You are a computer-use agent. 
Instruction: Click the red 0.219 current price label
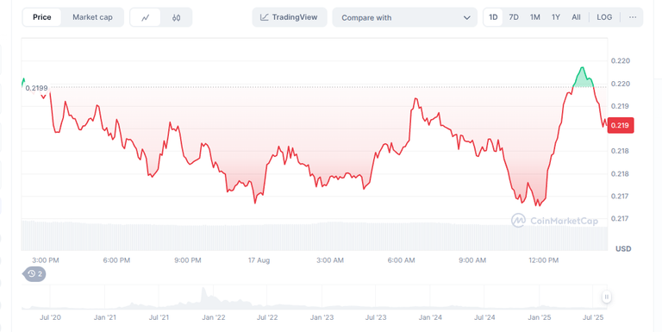tap(621, 125)
